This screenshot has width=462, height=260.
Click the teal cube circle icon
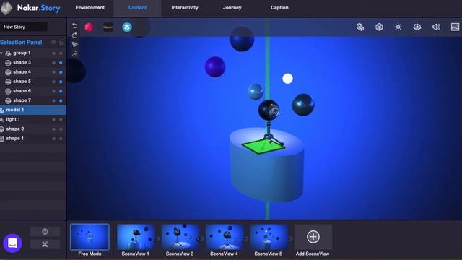click(127, 27)
